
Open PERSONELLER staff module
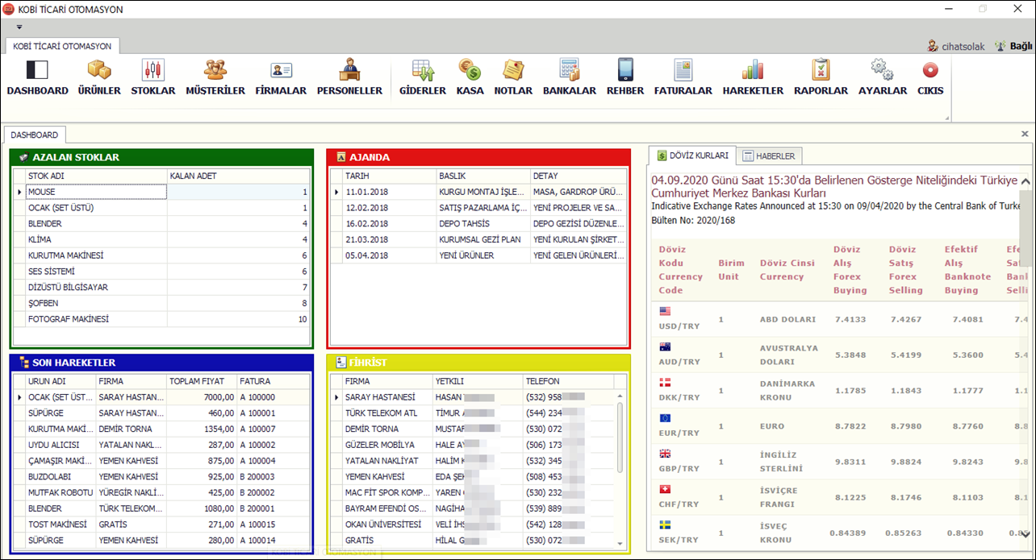[x=349, y=77]
